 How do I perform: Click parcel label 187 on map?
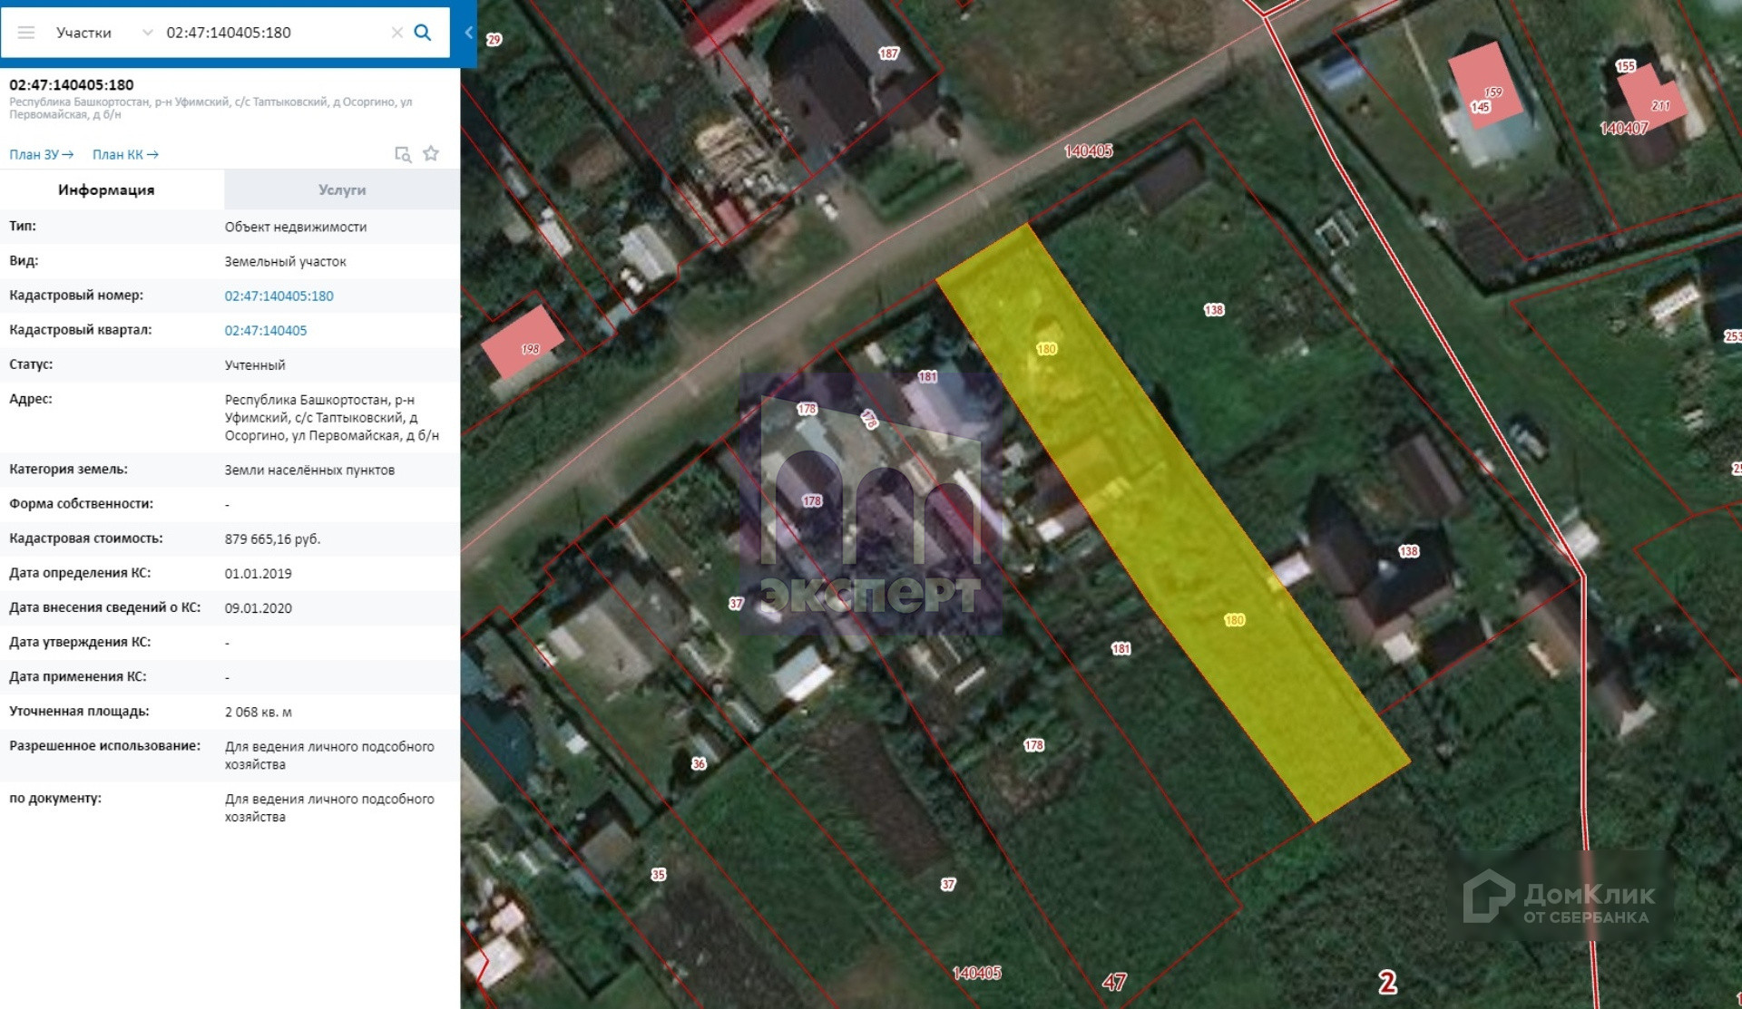[888, 53]
